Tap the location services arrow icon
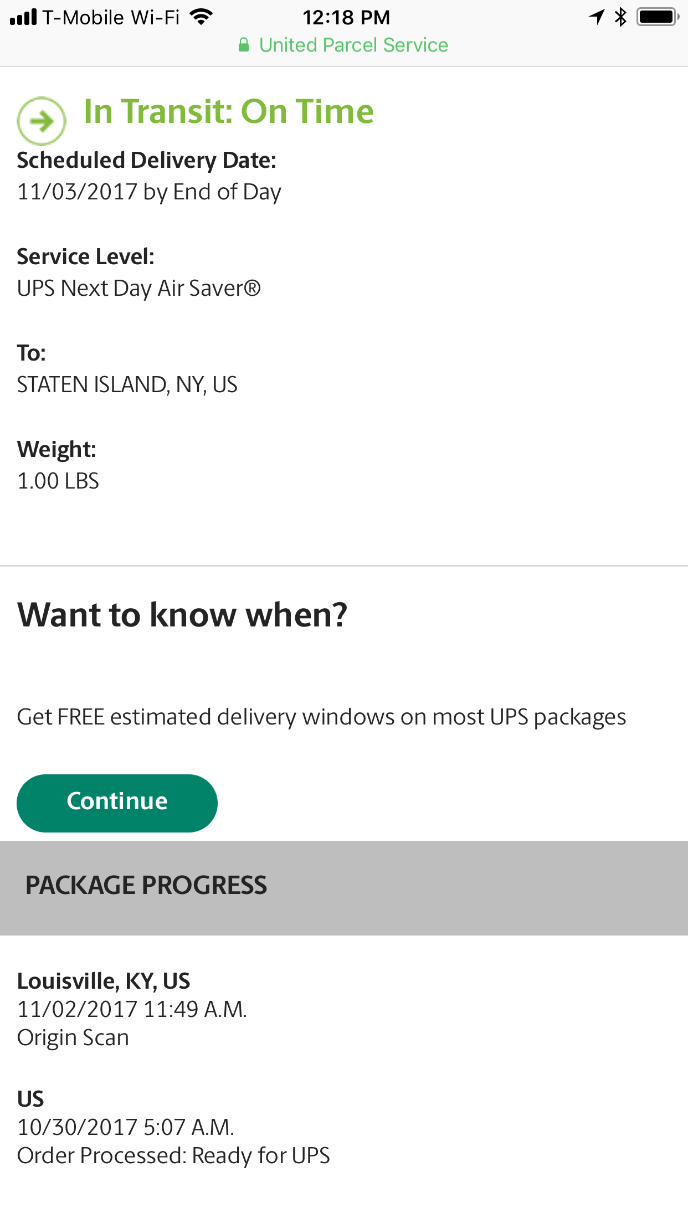688x1223 pixels. click(597, 17)
